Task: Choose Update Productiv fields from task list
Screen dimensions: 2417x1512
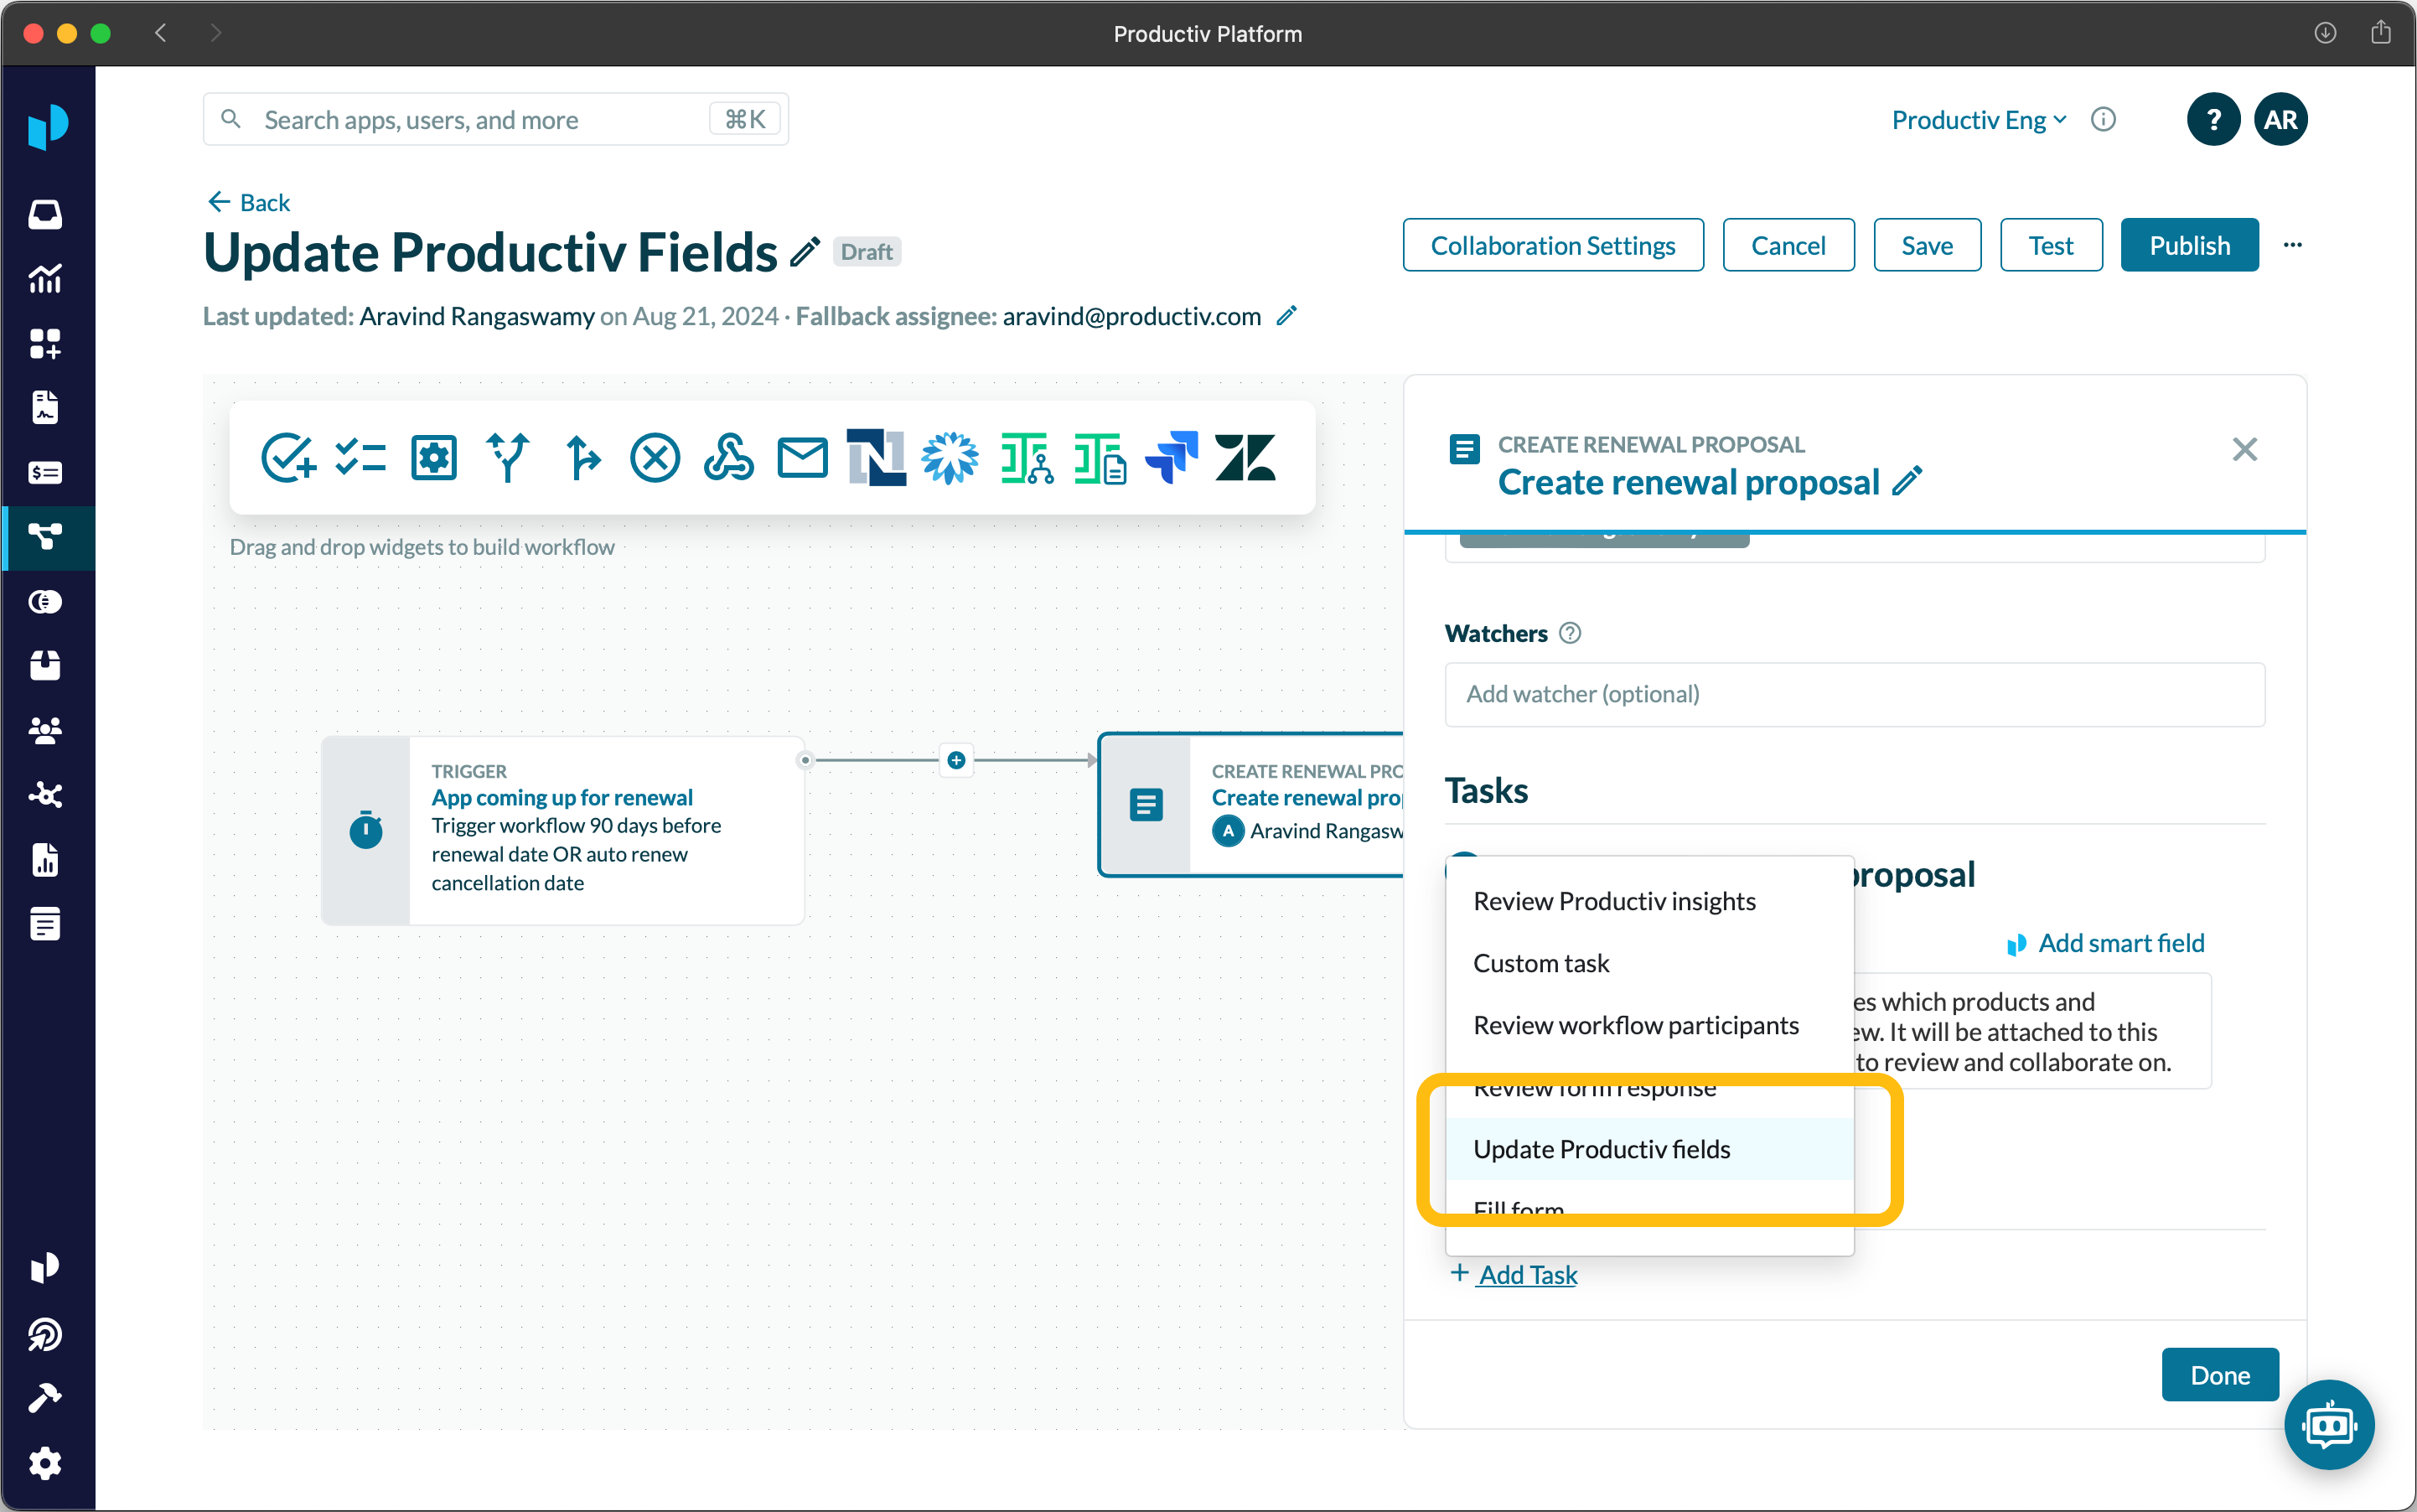Action: [1601, 1149]
